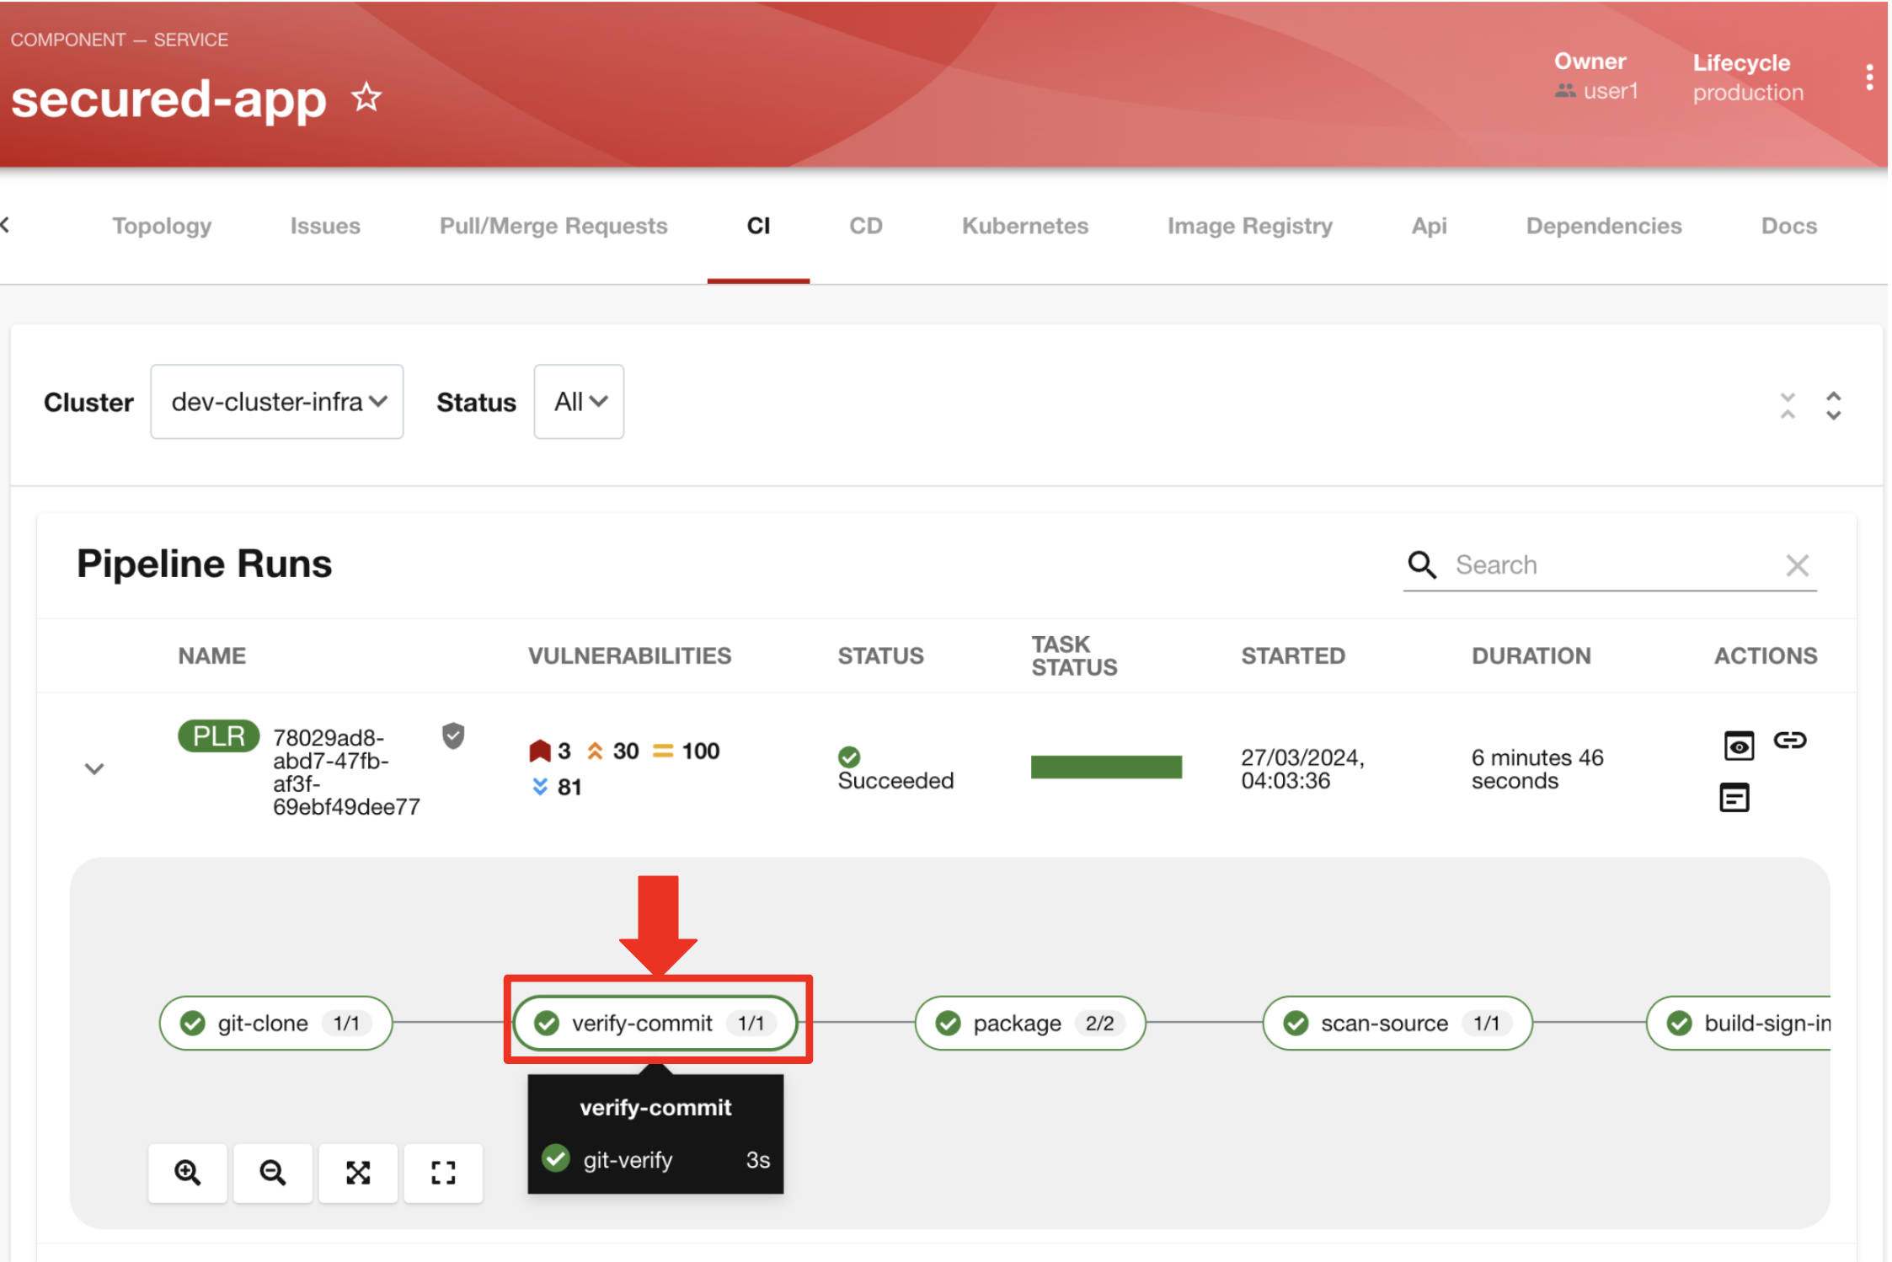Fit the pipeline graph to screen
The image size is (1892, 1262).
(x=358, y=1173)
